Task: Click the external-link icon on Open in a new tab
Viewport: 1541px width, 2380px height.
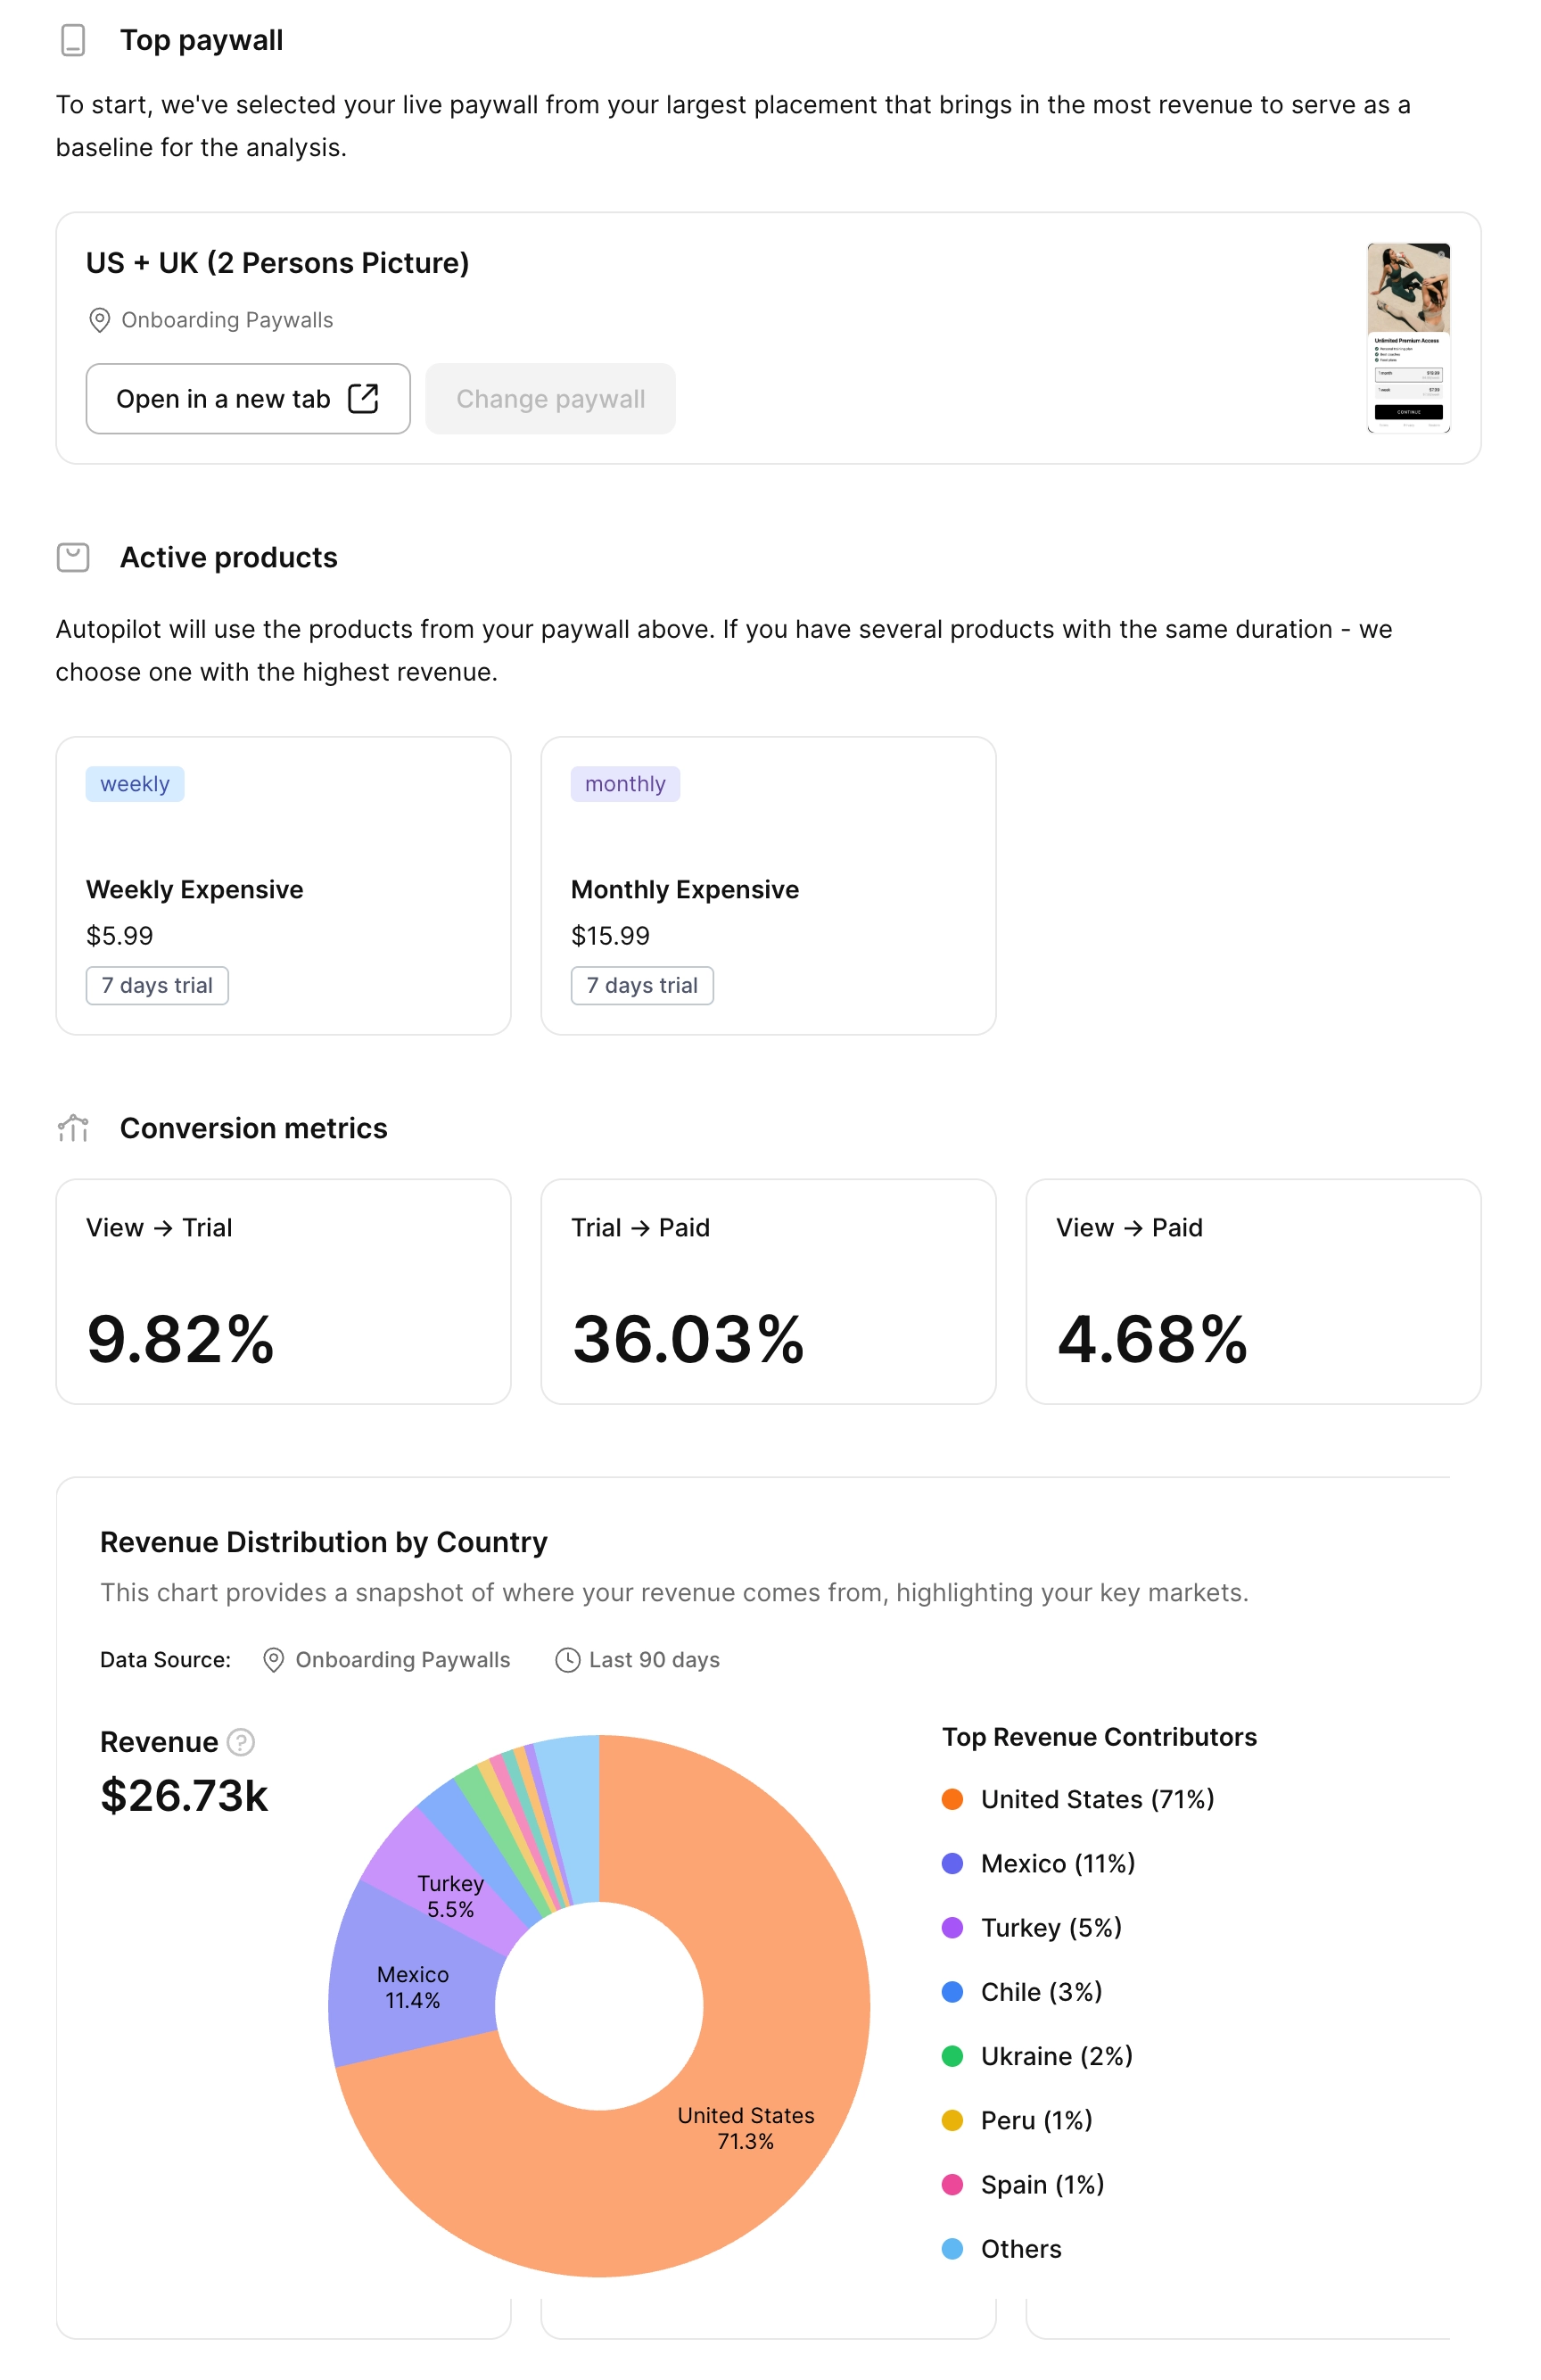Action: click(x=362, y=398)
